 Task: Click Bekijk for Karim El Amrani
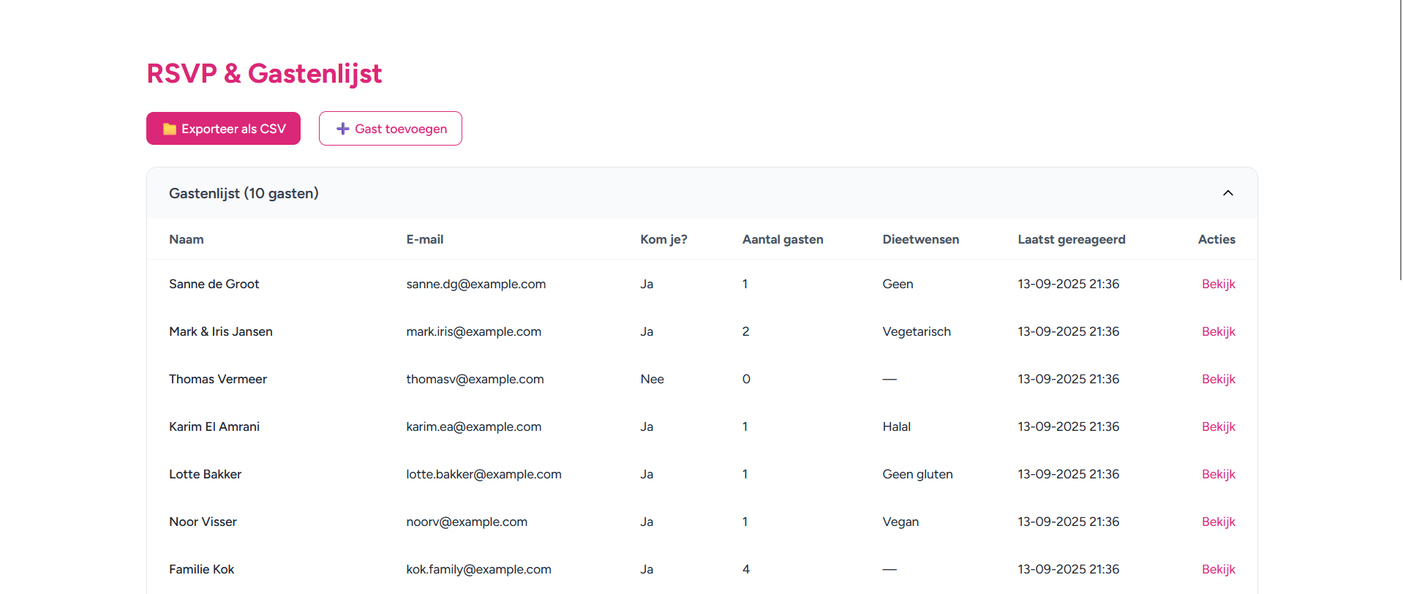[1218, 426]
